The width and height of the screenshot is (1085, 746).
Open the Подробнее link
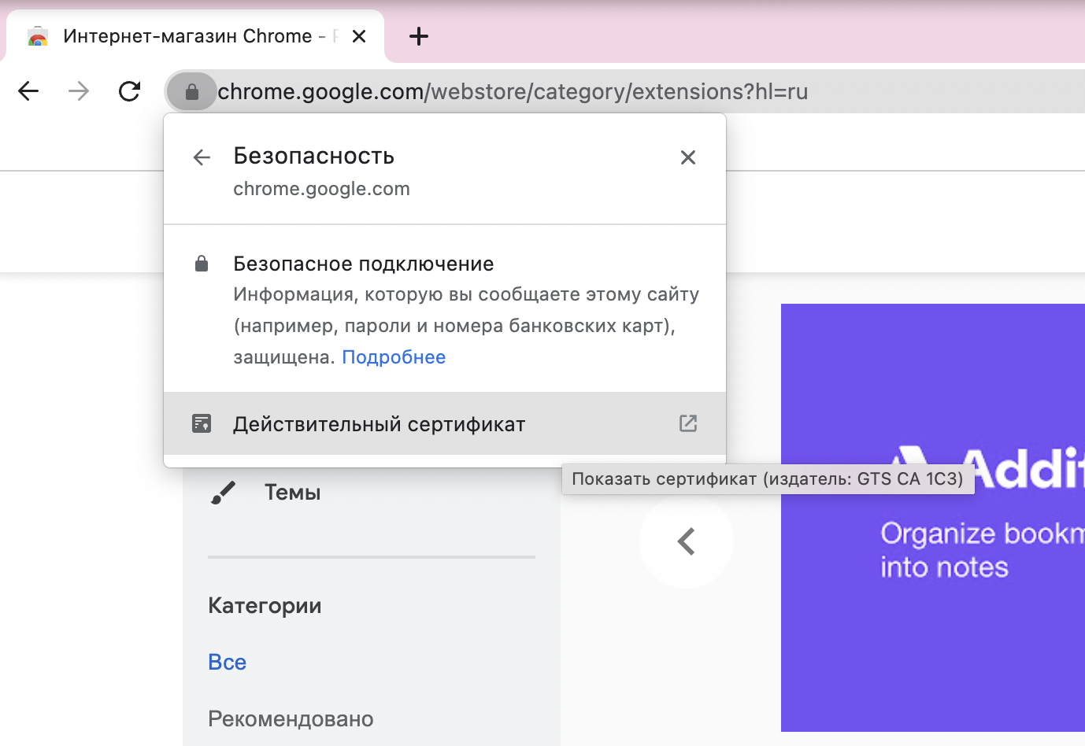click(394, 356)
